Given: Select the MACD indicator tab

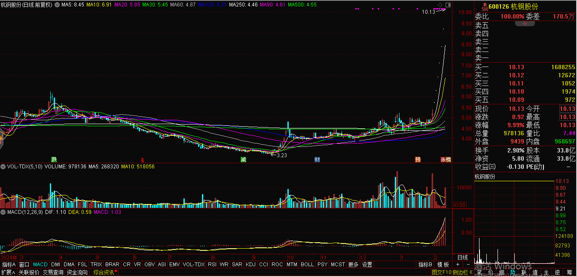Looking at the screenshot, I should [40, 265].
